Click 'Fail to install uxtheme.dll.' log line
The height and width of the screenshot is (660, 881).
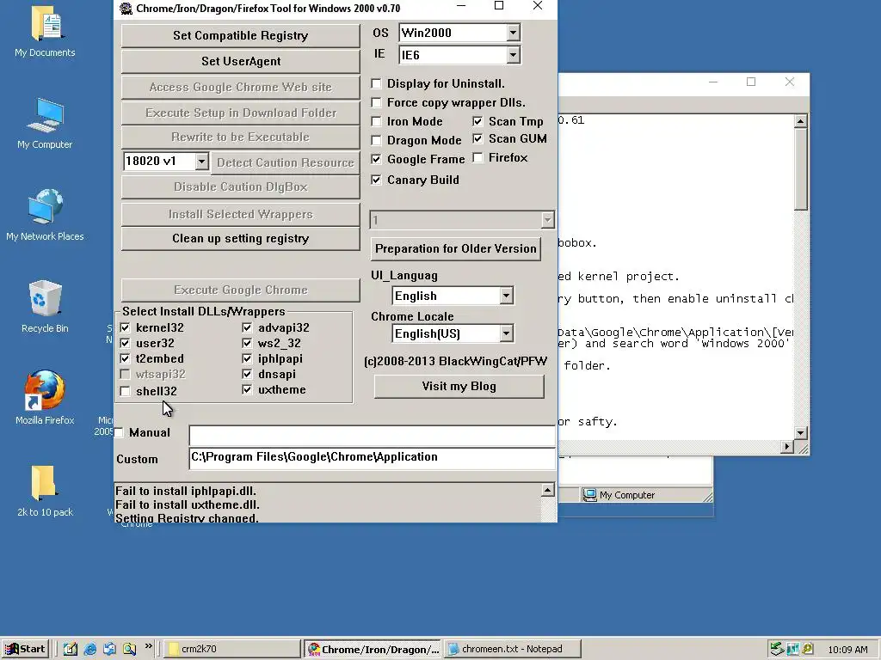tap(187, 504)
